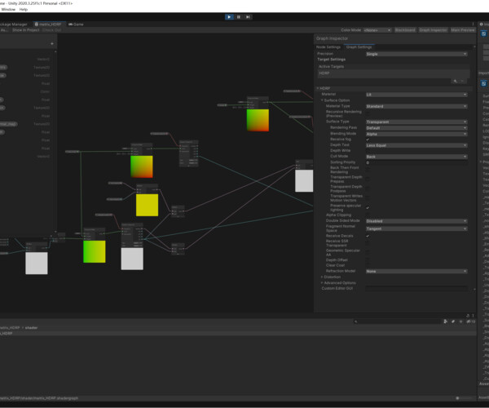Image resolution: width=489 pixels, height=408 pixels.
Task: Click the Pause button in Unity toolbar
Action: (x=239, y=17)
